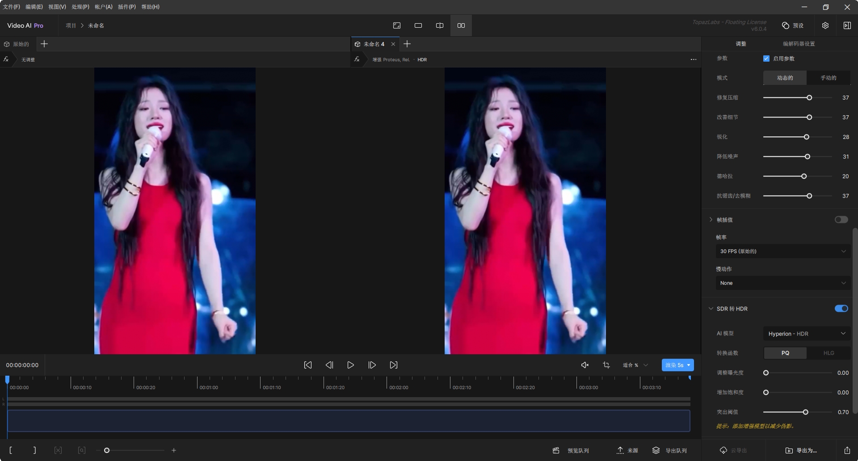Image resolution: width=858 pixels, height=461 pixels.
Task: Set trim in-point bracket
Action: [11, 450]
